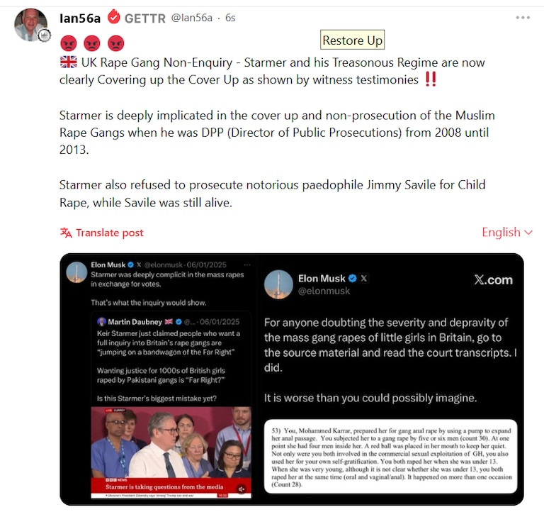Image resolution: width=544 pixels, height=512 pixels.
Task: Click the Translate post link
Action: [109, 233]
